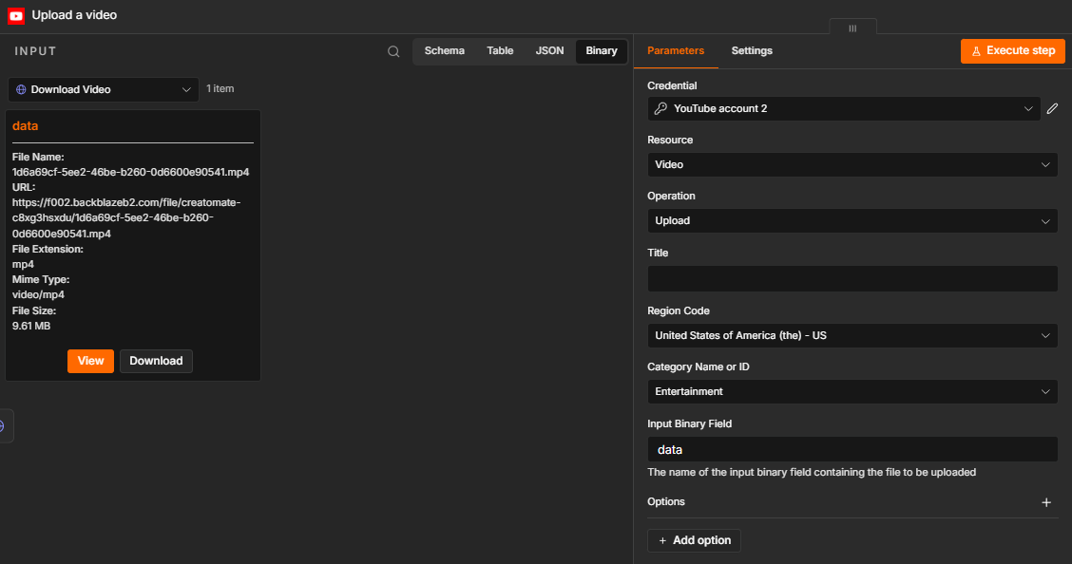Screen dimensions: 1072x564
Task: Click the drag handle above the Parameters panel
Action: pyautogui.click(x=852, y=28)
